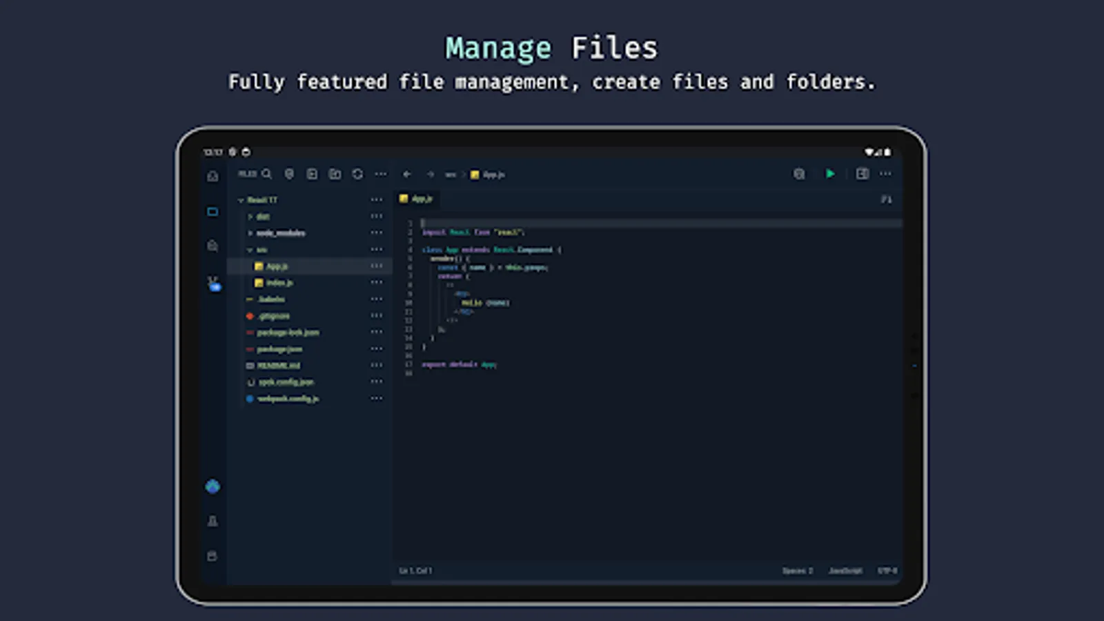Open search and replace in the editor

798,174
